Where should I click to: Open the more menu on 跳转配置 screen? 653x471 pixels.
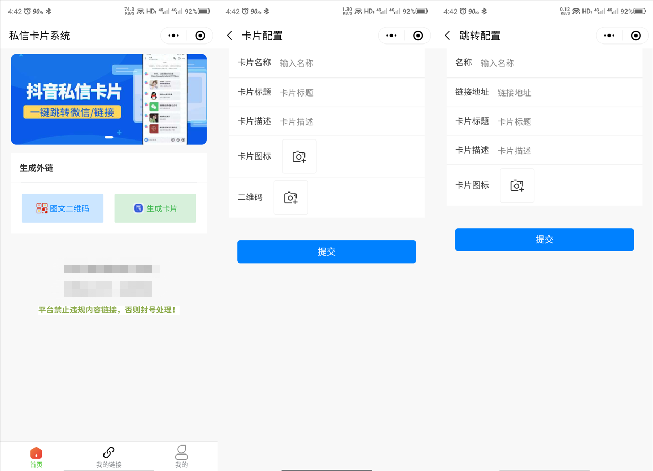[x=609, y=36]
